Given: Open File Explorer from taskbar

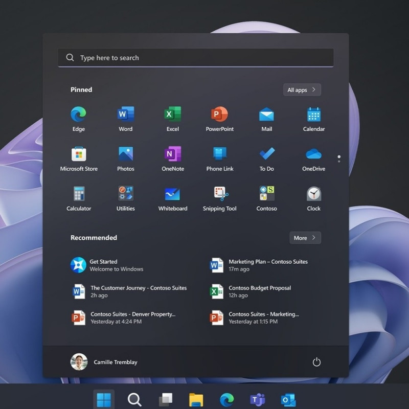Looking at the screenshot, I should [196, 399].
